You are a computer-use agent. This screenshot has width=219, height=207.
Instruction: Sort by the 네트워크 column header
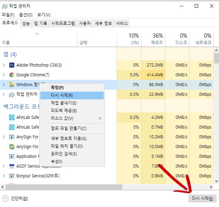201,39
